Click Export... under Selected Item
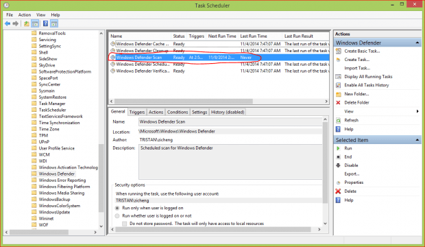This screenshot has width=425, height=247. (352, 174)
